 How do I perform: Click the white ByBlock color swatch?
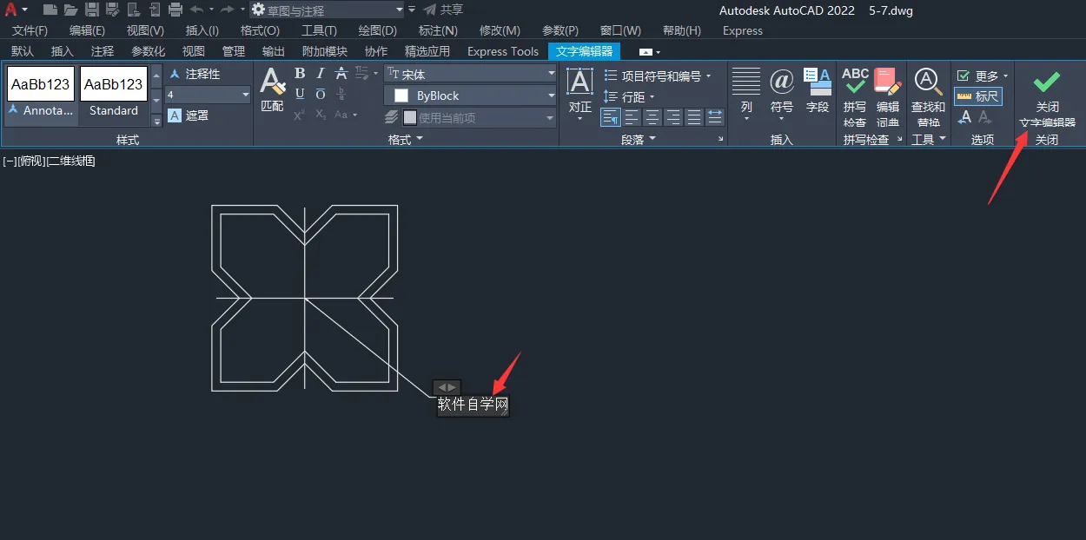(401, 95)
